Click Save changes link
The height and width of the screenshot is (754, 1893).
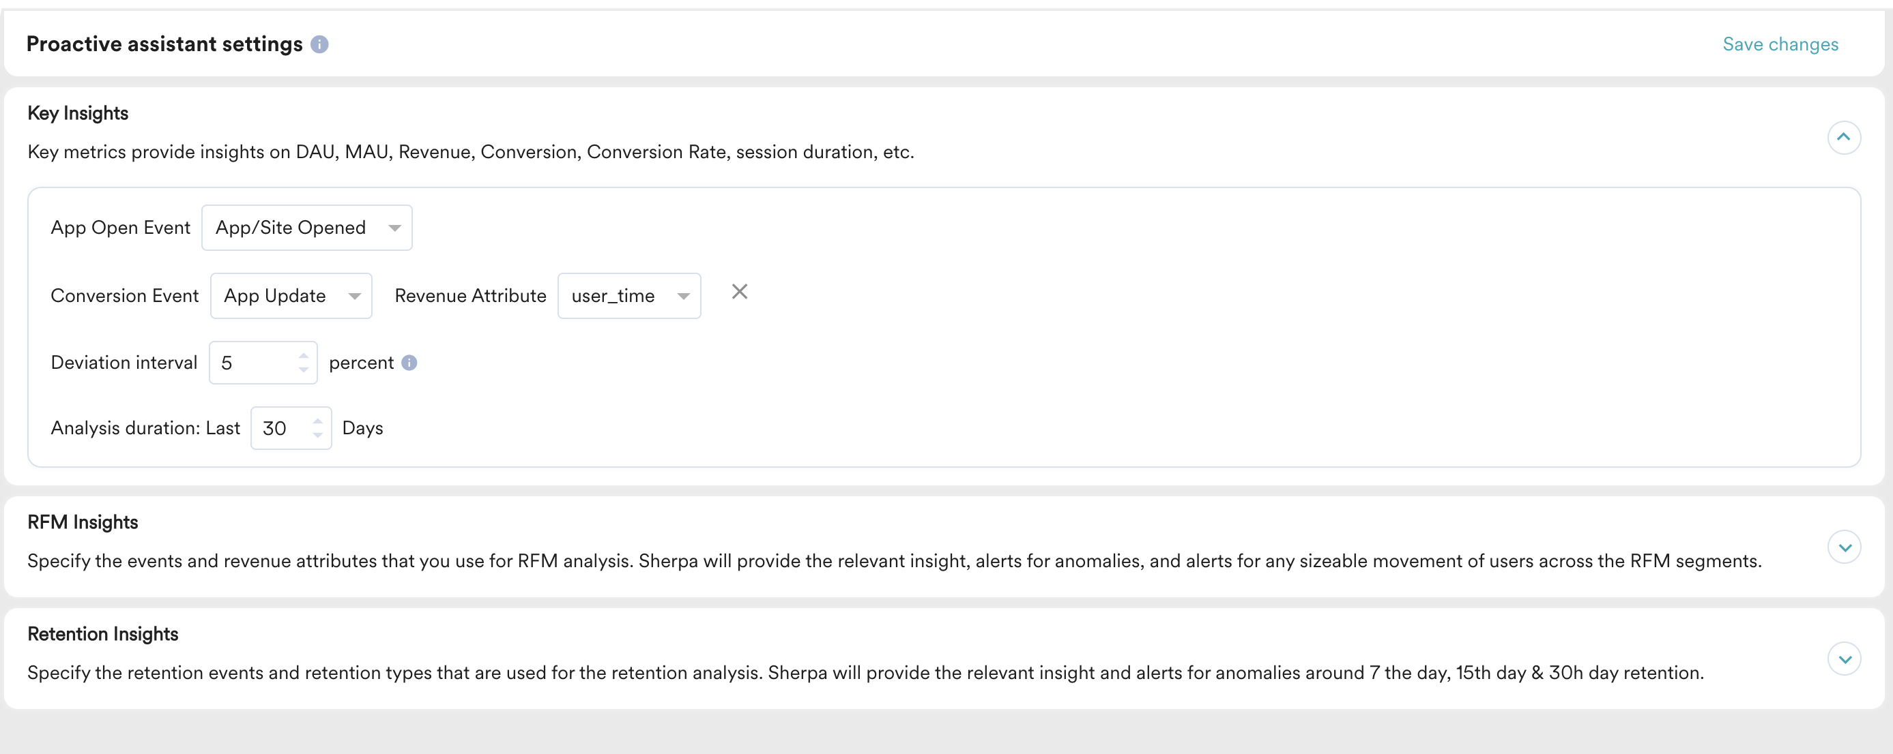(1780, 45)
